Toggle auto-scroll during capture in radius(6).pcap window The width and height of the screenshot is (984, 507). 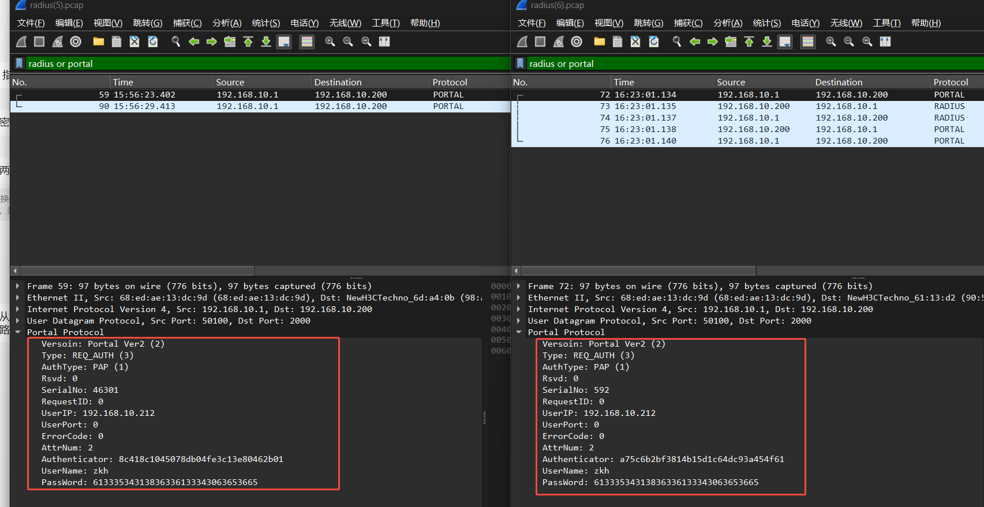pos(785,42)
